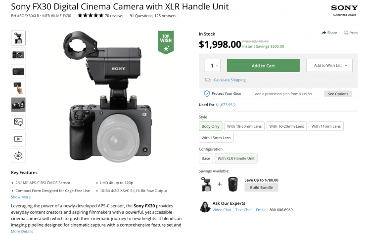Open the quantity dropdown
This screenshot has height=235, width=366.
coord(212,66)
